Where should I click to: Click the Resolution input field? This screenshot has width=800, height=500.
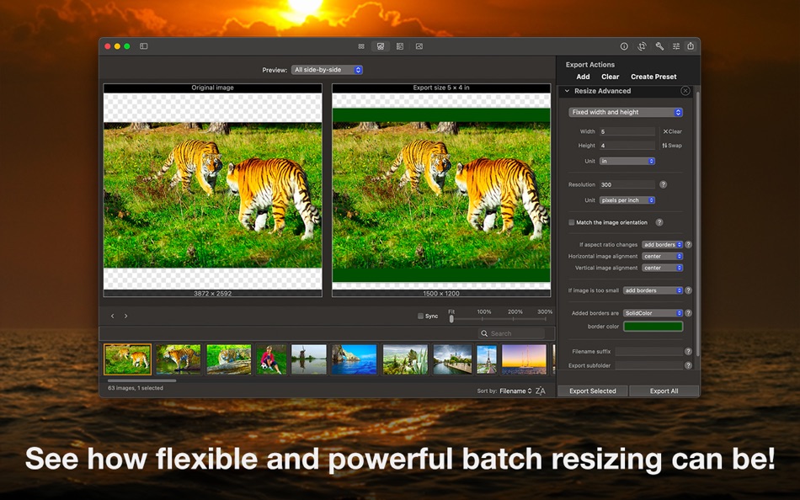click(627, 184)
